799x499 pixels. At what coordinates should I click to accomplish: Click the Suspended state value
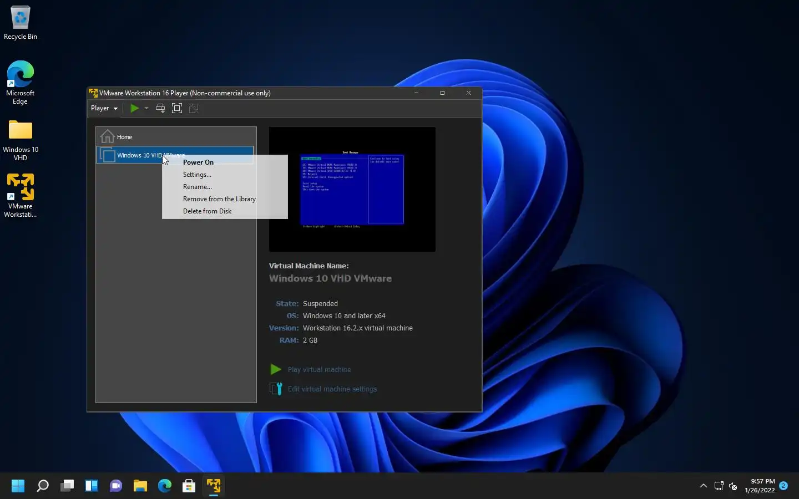click(x=320, y=304)
